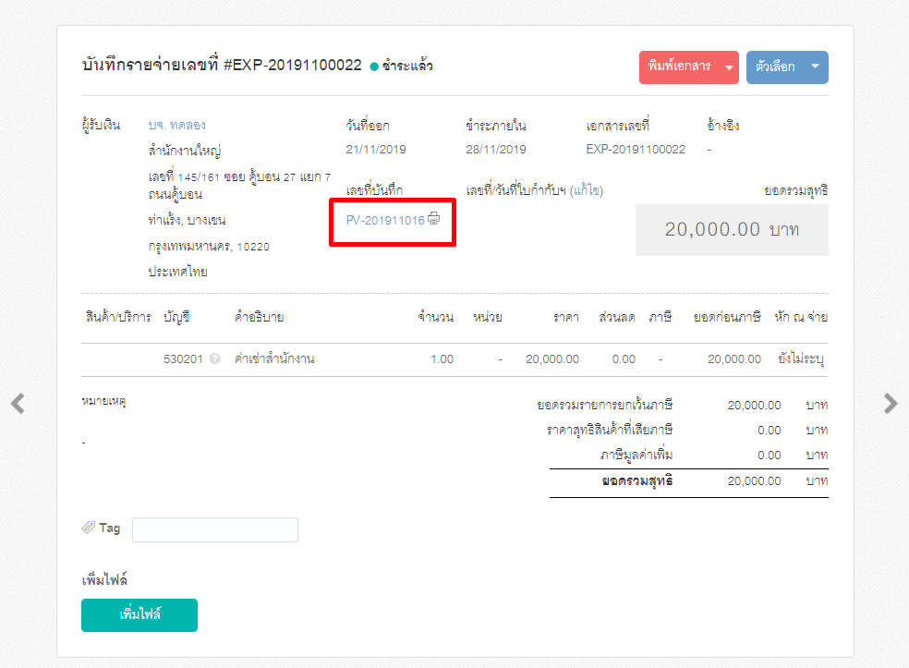This screenshot has width=909, height=668.
Task: Click the ชำระแล้ว status text
Action: (x=407, y=67)
